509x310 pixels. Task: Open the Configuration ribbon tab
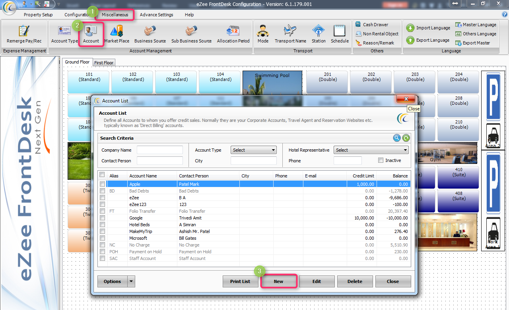coord(78,15)
